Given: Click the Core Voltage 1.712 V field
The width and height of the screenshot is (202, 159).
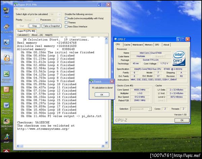Looking at the screenshot, I should coord(164,63).
